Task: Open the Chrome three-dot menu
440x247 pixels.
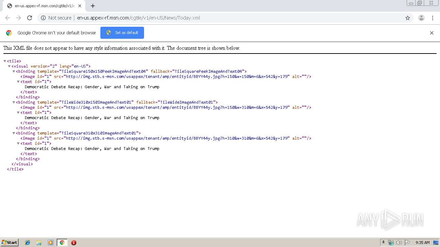Action: (x=433, y=18)
